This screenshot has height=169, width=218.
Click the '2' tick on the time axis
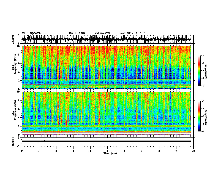[56, 151]
